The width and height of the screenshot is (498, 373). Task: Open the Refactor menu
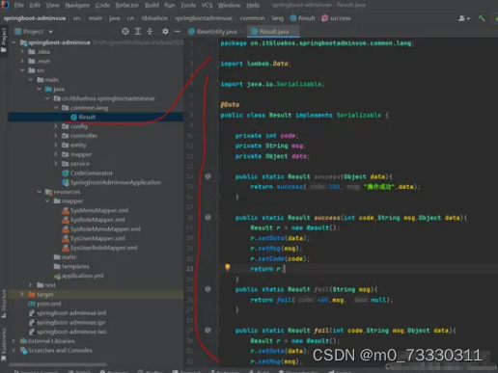pos(127,5)
